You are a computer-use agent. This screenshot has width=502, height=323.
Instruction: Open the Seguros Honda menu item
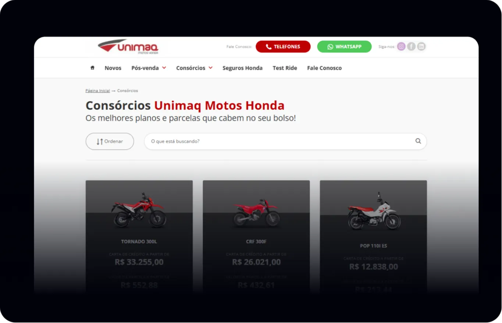(242, 68)
